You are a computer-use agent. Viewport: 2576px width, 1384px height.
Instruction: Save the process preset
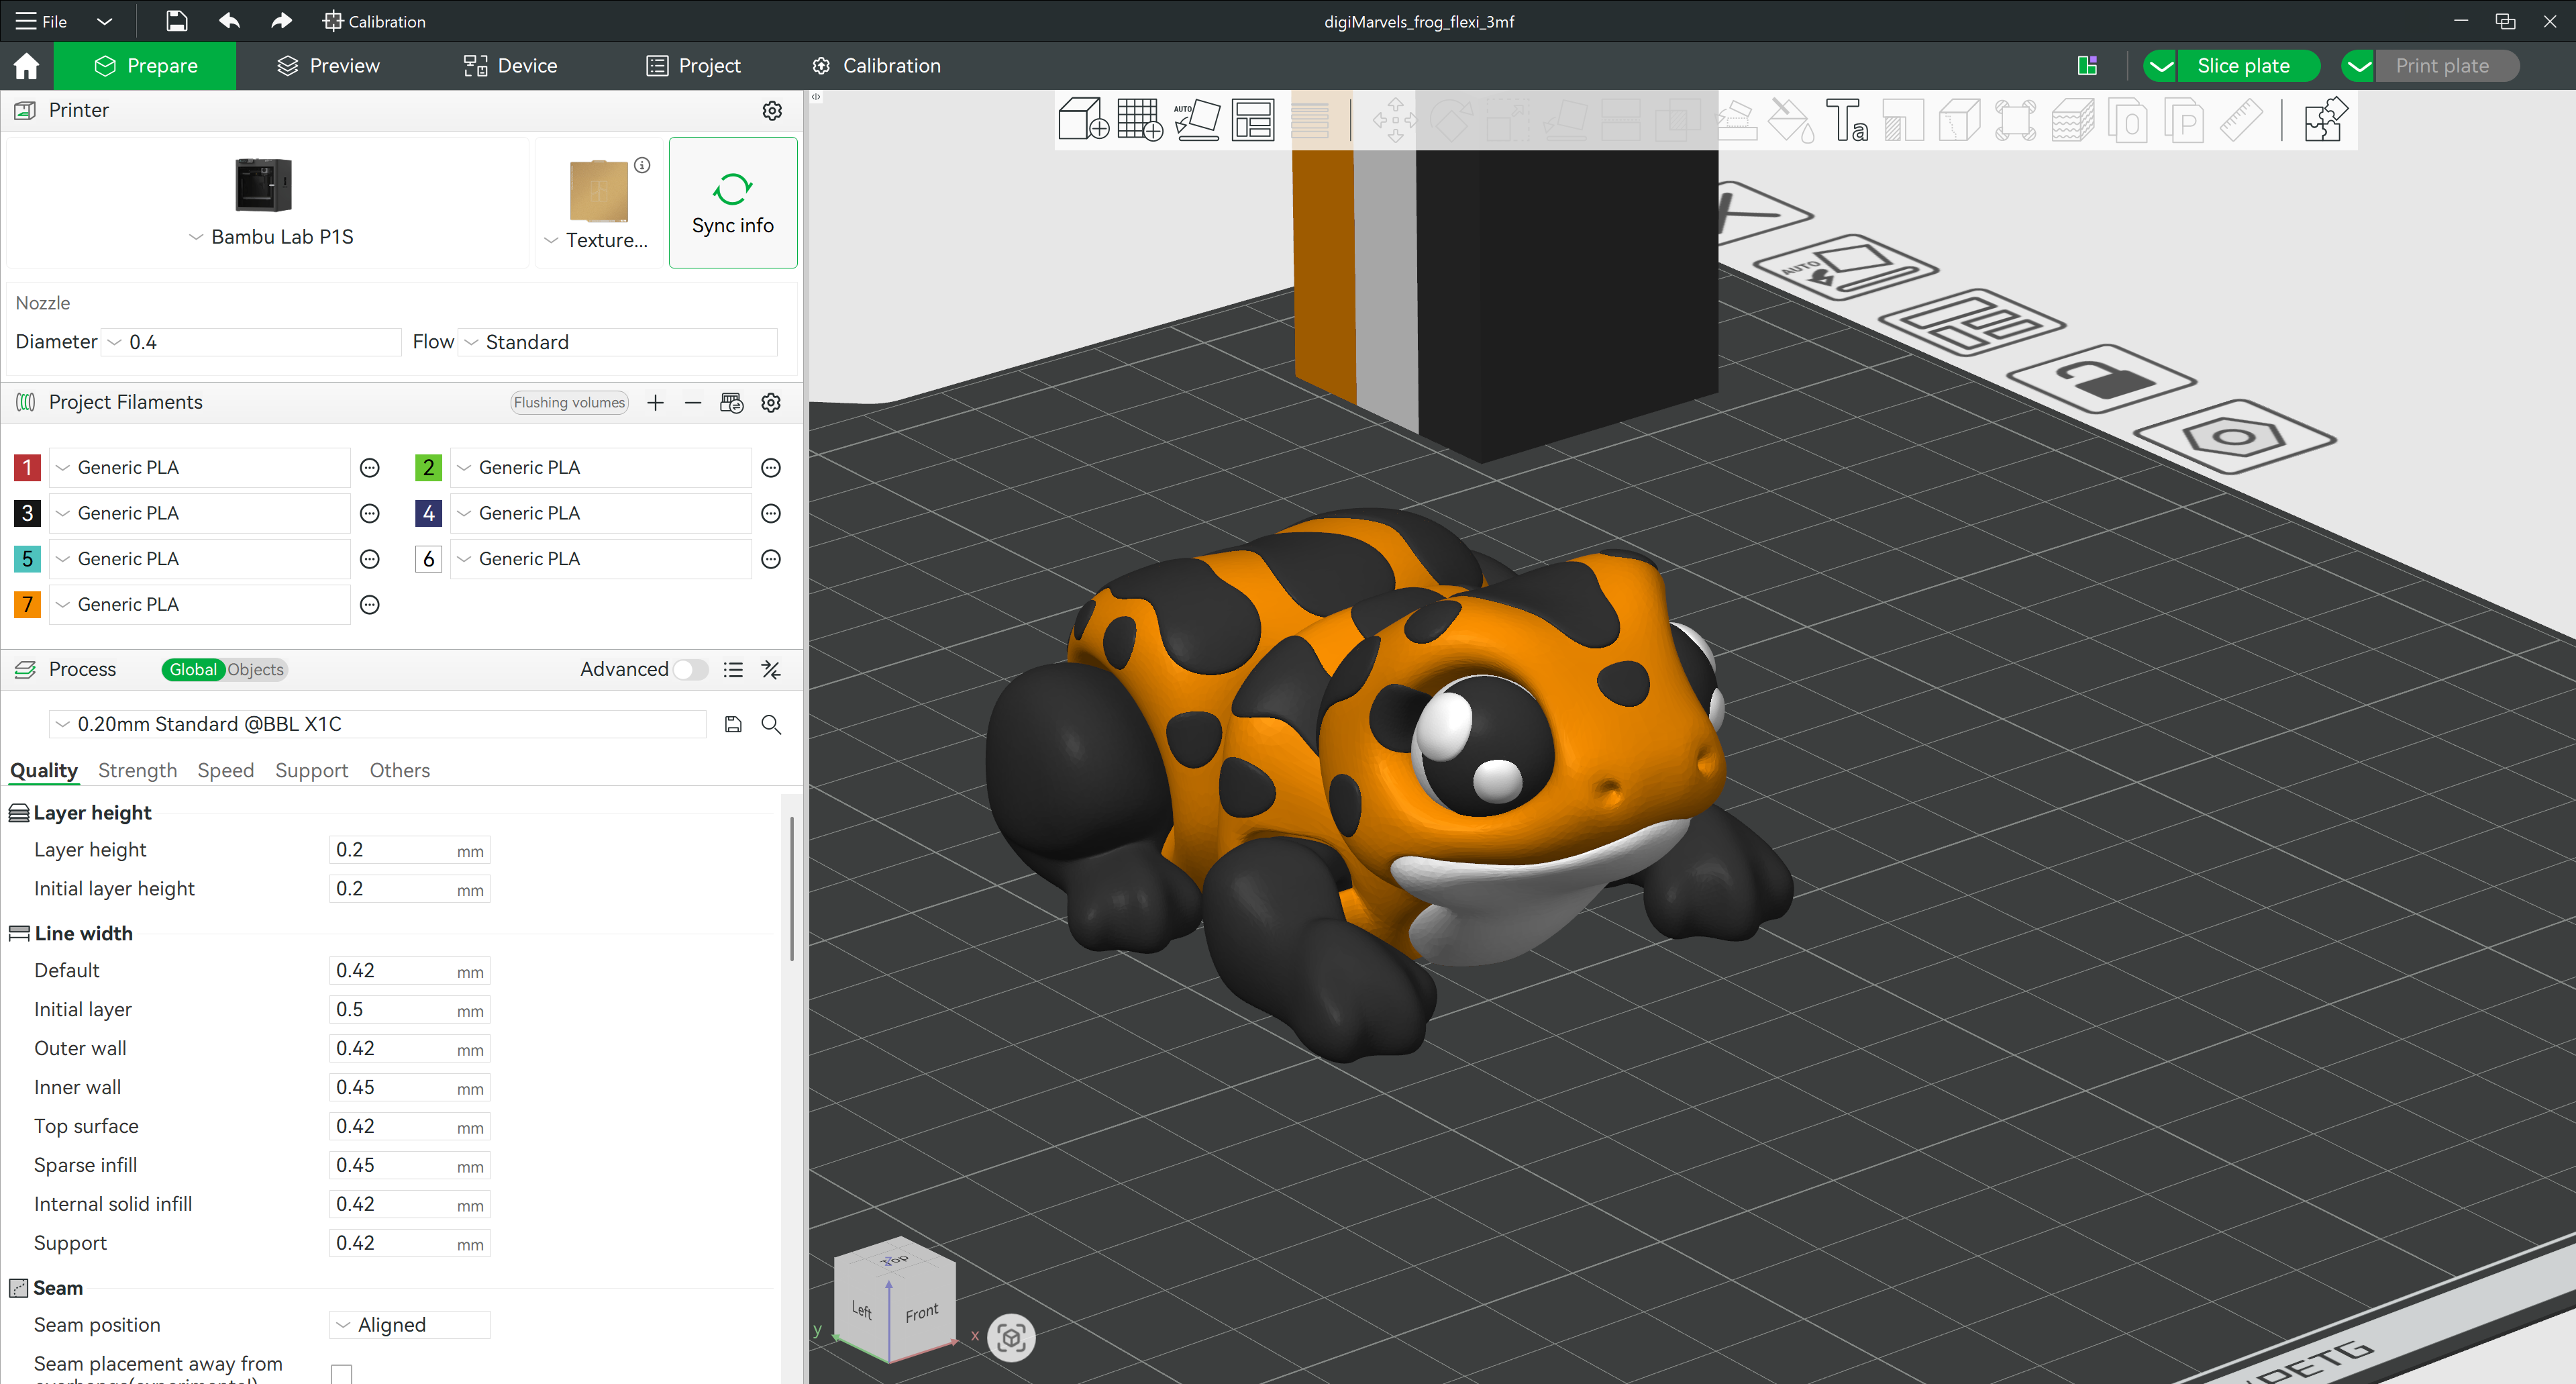pos(733,725)
